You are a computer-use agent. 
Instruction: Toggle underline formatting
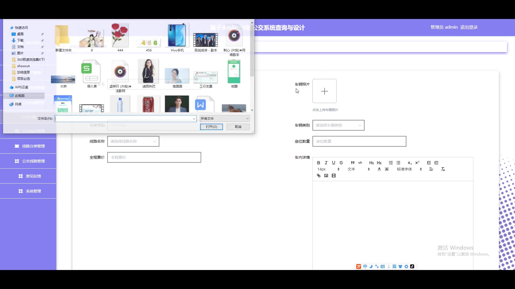pos(333,163)
